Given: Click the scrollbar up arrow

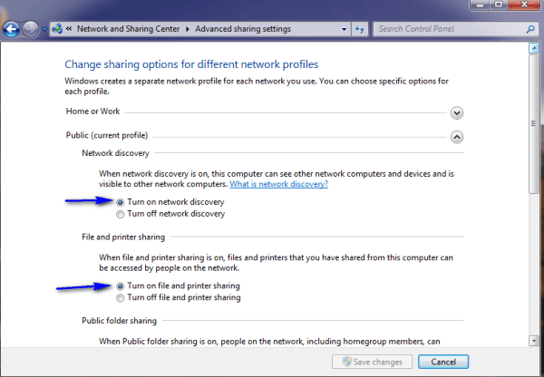Looking at the screenshot, I should coord(534,52).
